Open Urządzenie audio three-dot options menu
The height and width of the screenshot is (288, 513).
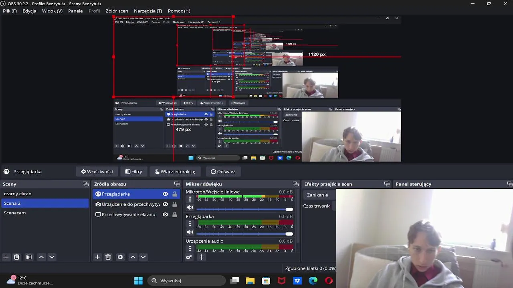[x=190, y=248]
